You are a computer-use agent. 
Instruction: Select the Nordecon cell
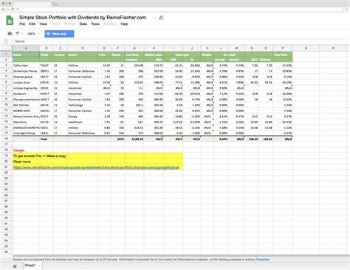[x=26, y=94]
